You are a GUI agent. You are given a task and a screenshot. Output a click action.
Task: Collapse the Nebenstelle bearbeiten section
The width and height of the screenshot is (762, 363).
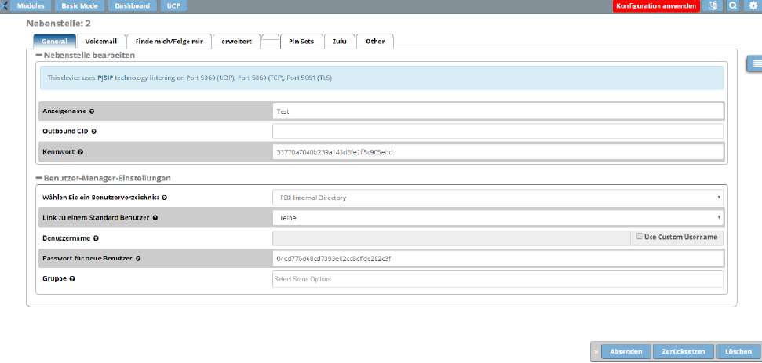coord(38,56)
